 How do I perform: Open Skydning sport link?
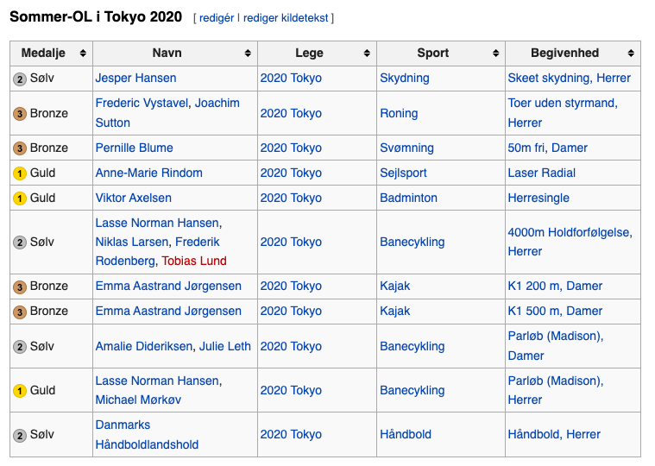tap(405, 78)
